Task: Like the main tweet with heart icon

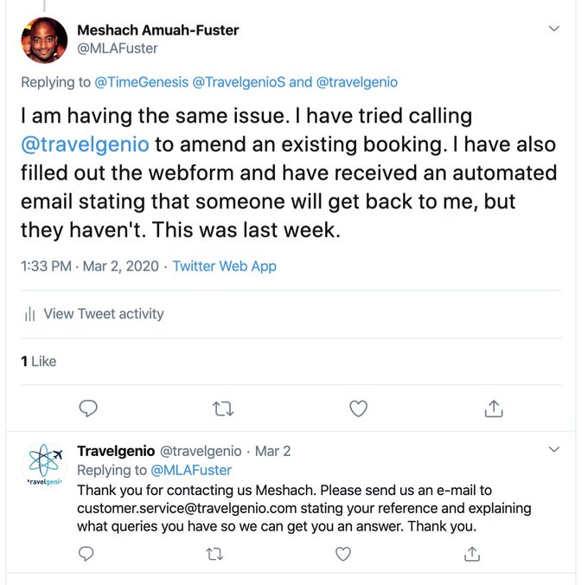Action: [358, 408]
